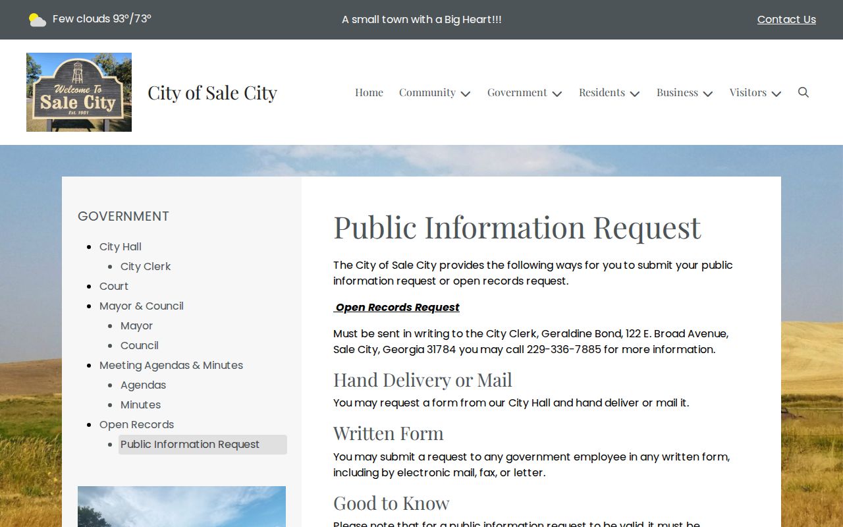Expand the Business menu chevron
843x527 pixels.
coord(708,94)
